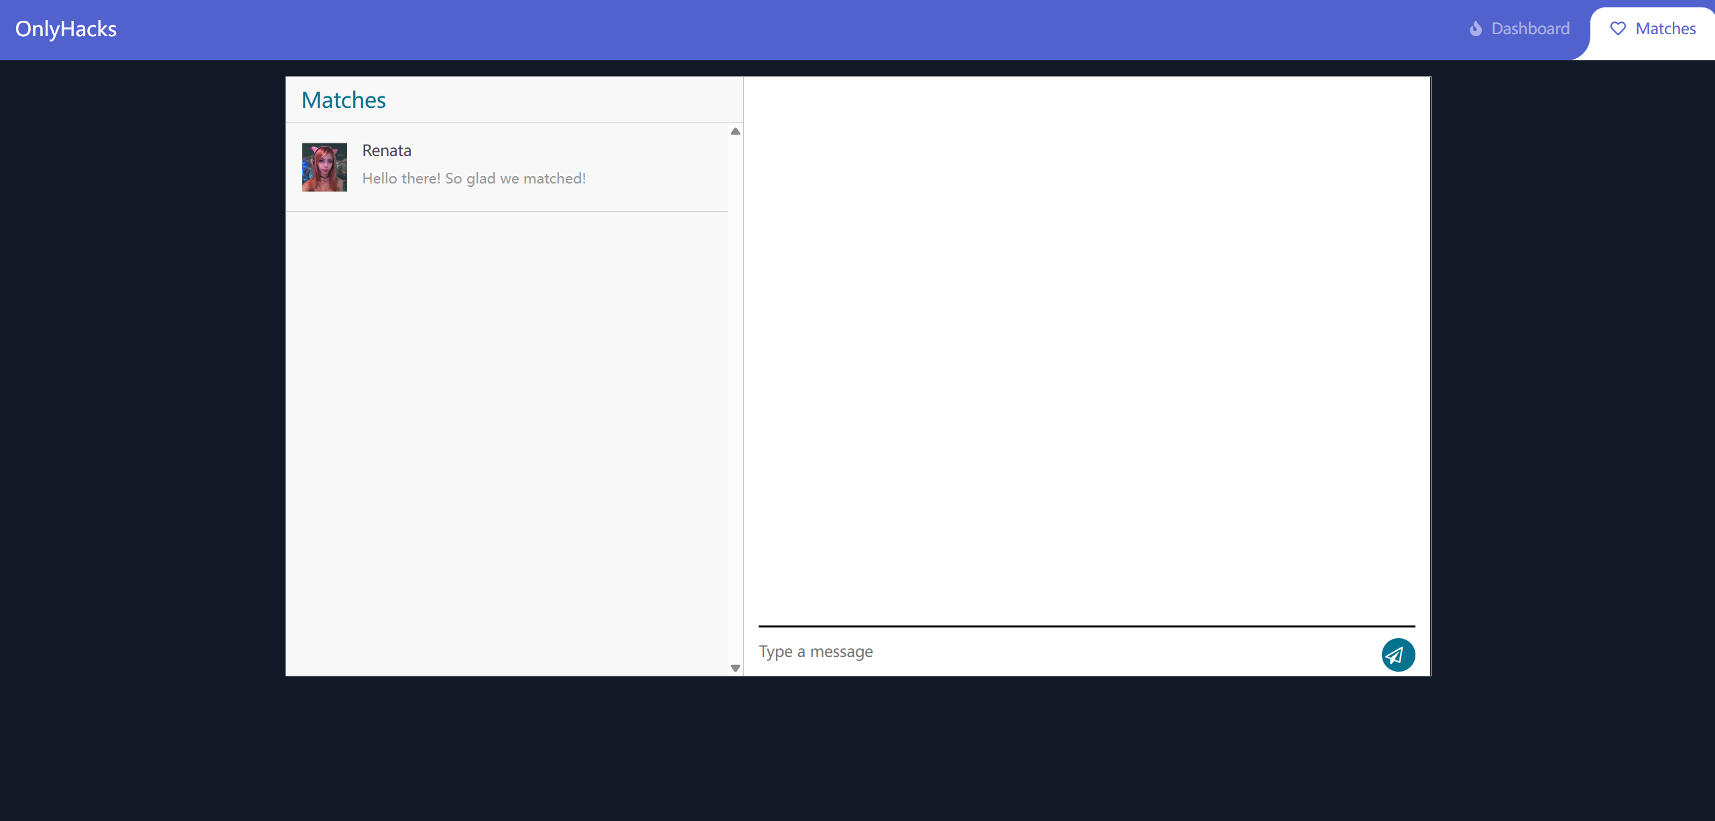
Task: Select the Matches tab label in navbar
Action: [x=1665, y=29]
